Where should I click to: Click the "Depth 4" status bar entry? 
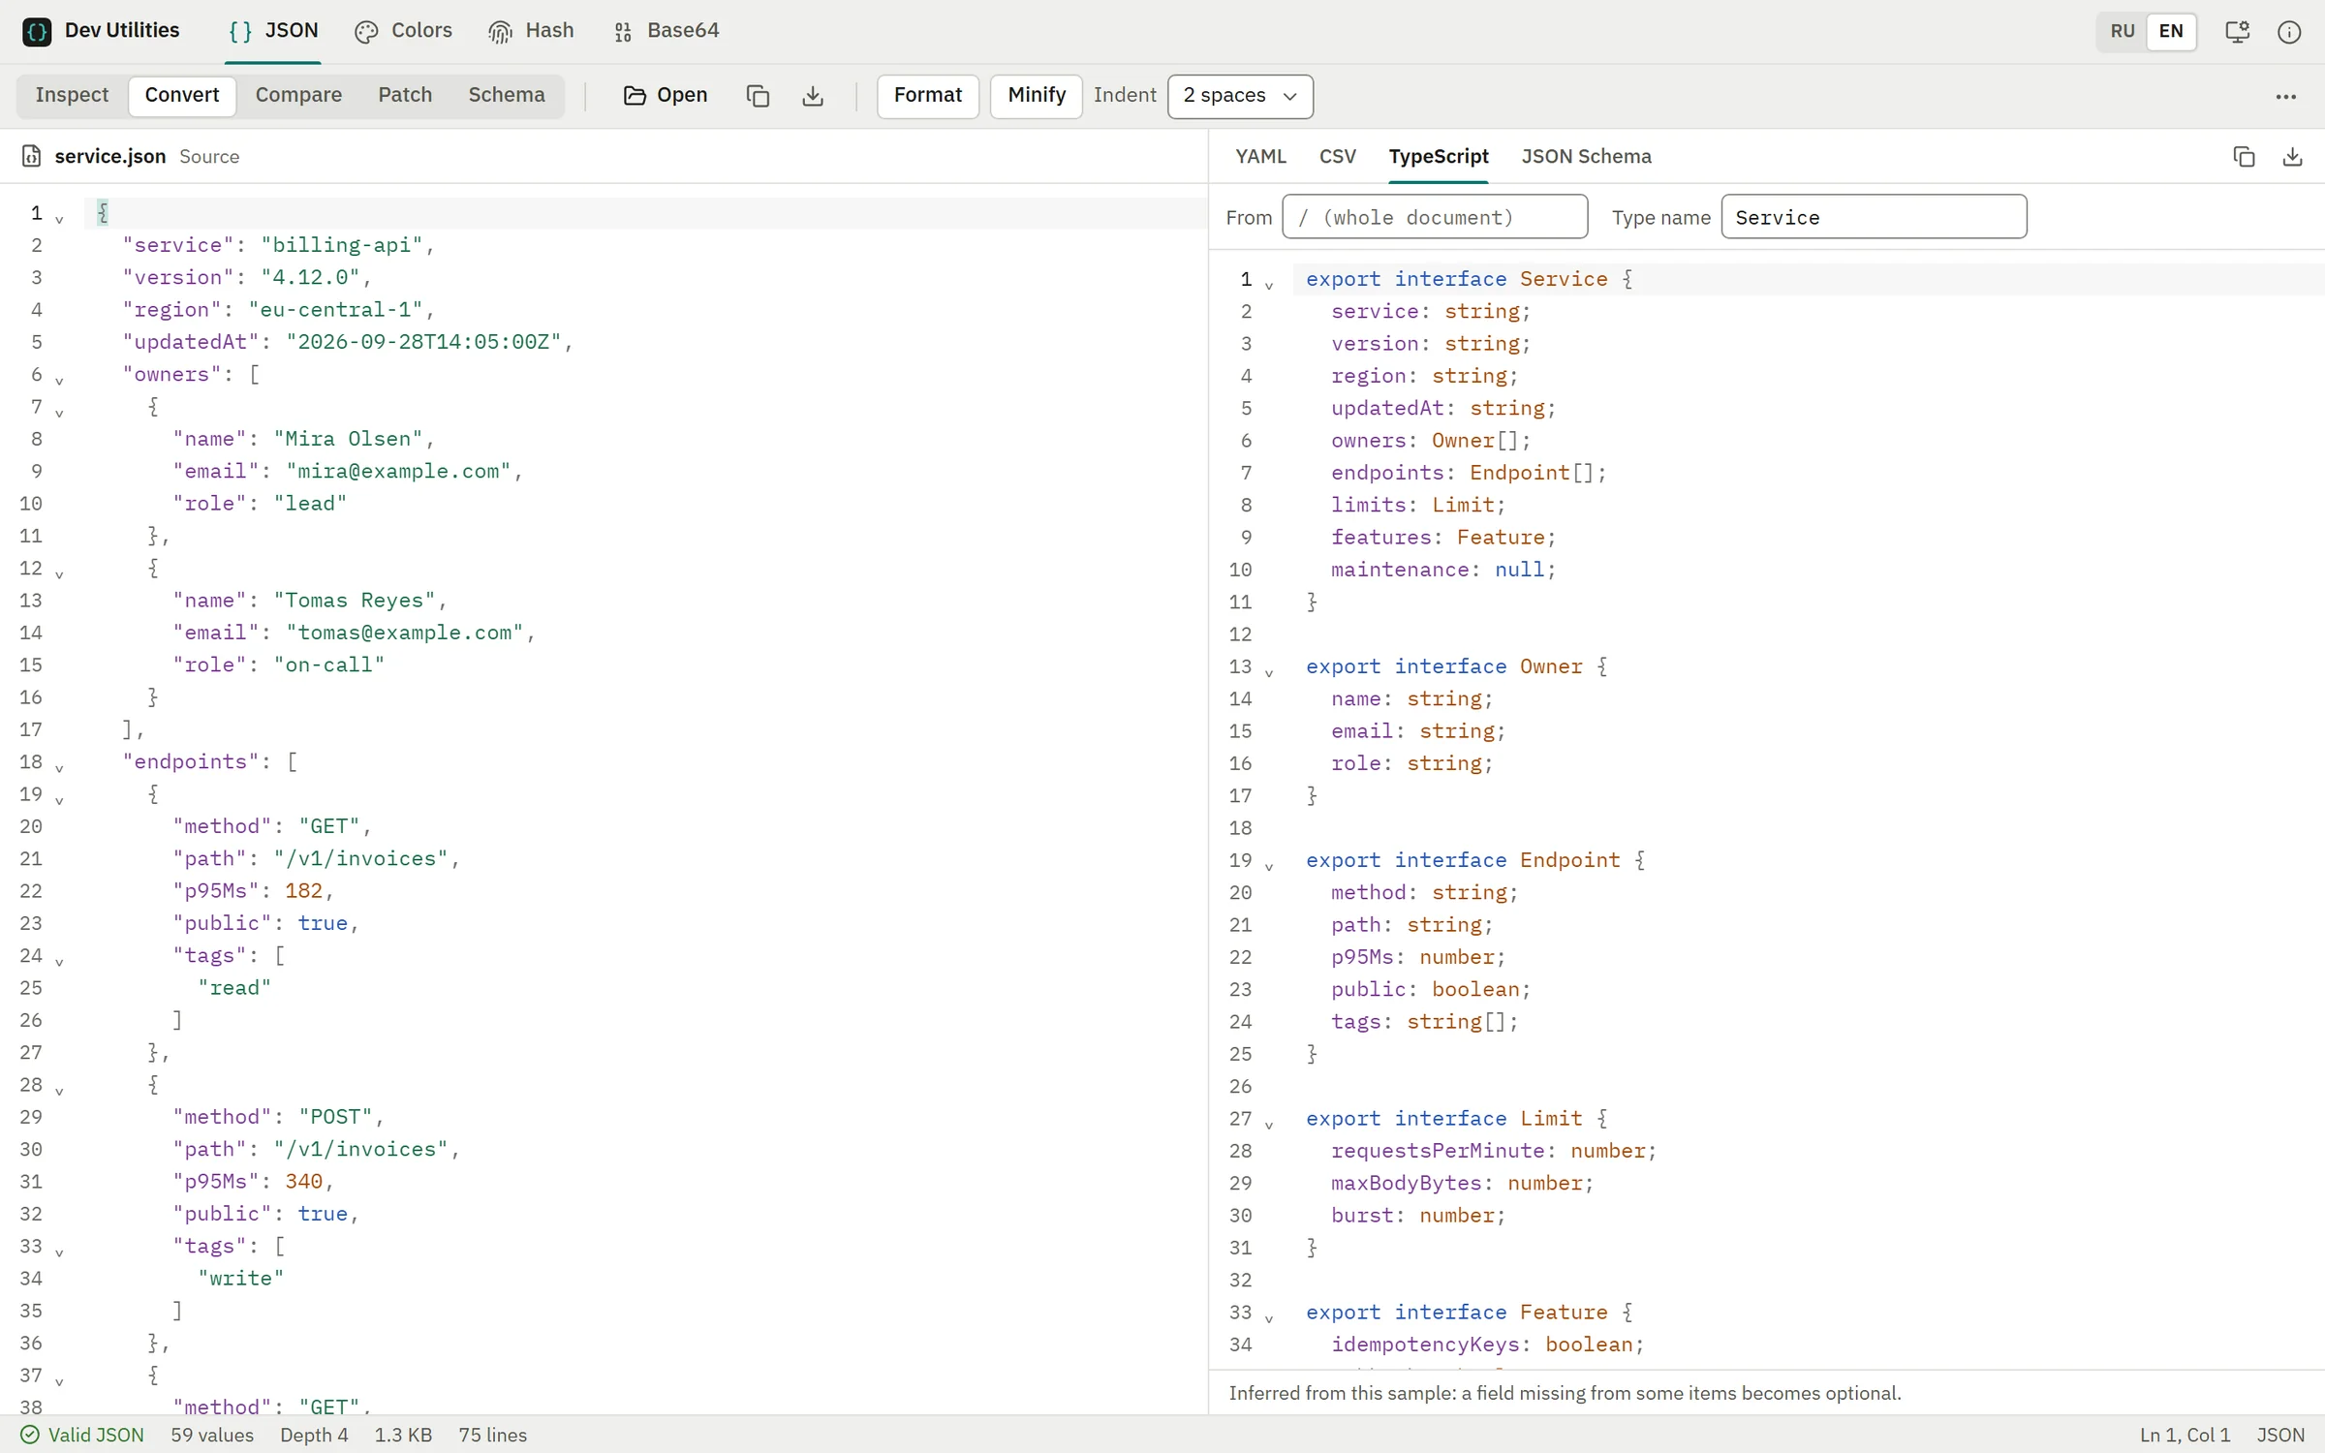coord(314,1435)
